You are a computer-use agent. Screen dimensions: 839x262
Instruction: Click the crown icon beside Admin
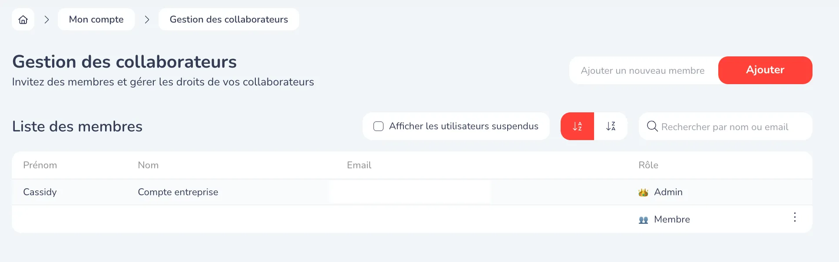pyautogui.click(x=643, y=192)
